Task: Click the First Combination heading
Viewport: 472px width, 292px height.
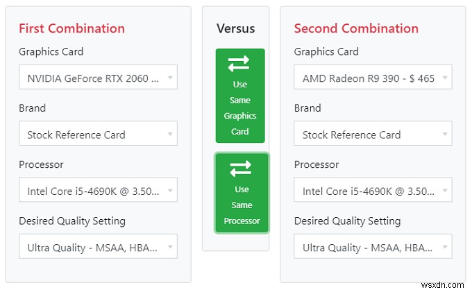Action: point(71,28)
